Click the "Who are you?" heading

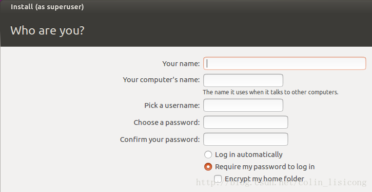point(47,31)
